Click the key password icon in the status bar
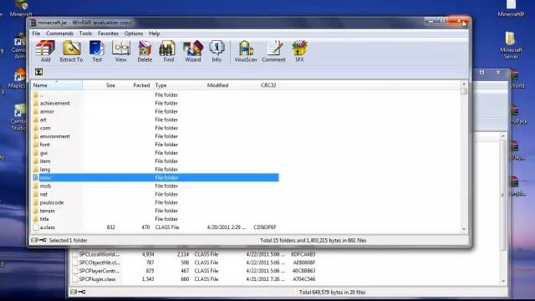535x301 pixels. pos(43,240)
